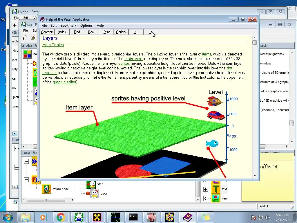The image size is (297, 223).
Task: Click the purple help book taskbar icon
Action: [188, 217]
